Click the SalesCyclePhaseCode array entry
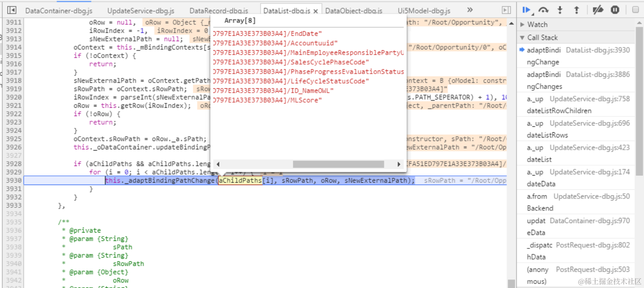Image resolution: width=644 pixels, height=288 pixels. pyautogui.click(x=291, y=62)
